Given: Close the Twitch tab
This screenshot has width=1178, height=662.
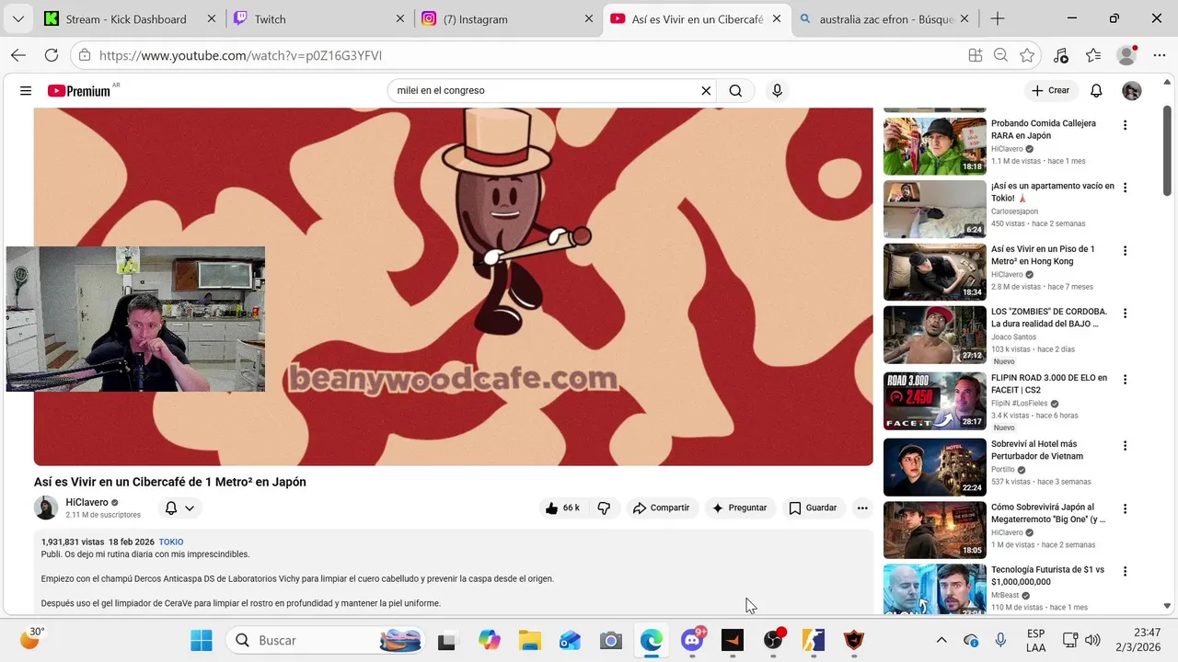Looking at the screenshot, I should click(400, 18).
